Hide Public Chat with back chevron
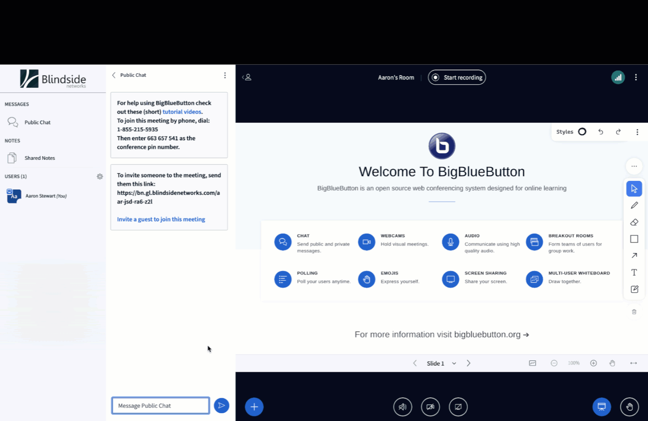This screenshot has width=648, height=421. 114,75
